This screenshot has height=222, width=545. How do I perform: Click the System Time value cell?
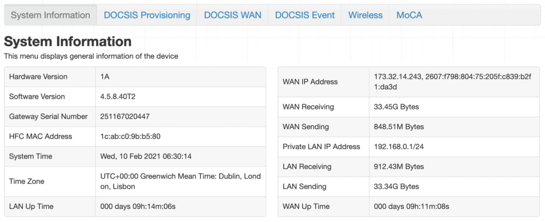[180, 157]
